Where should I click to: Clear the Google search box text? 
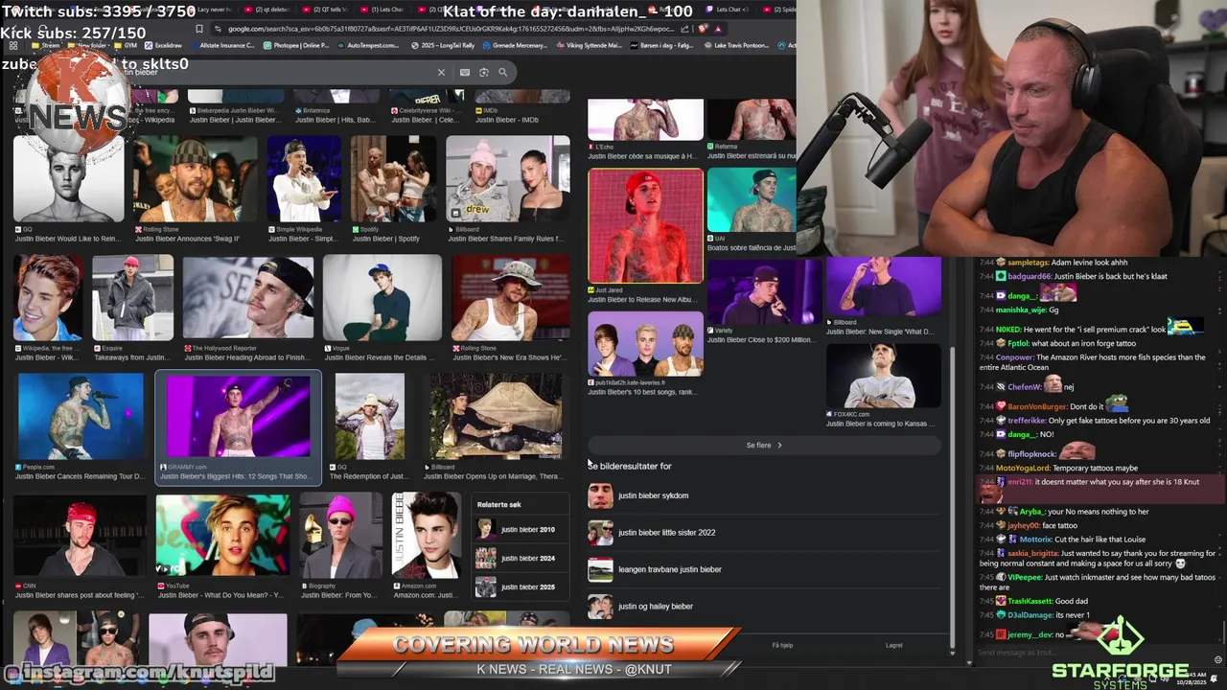tap(441, 72)
